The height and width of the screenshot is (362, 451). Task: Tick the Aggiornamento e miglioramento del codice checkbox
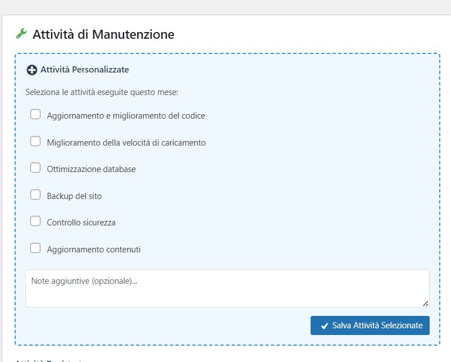click(x=35, y=114)
